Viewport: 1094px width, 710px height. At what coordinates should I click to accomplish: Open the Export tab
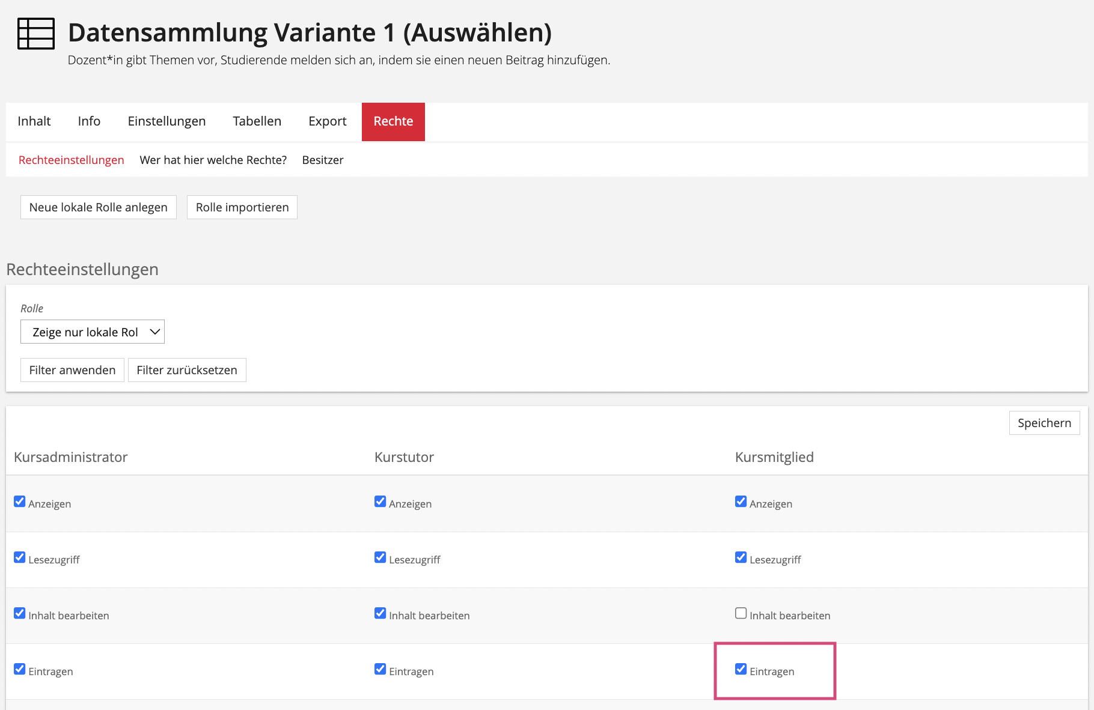(x=327, y=121)
